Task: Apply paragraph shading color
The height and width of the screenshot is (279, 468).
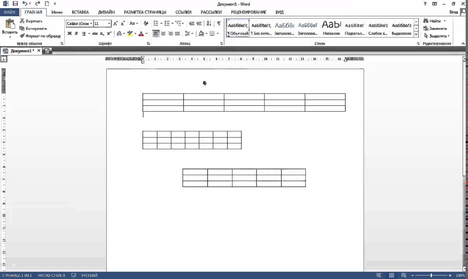Action: pos(201,34)
